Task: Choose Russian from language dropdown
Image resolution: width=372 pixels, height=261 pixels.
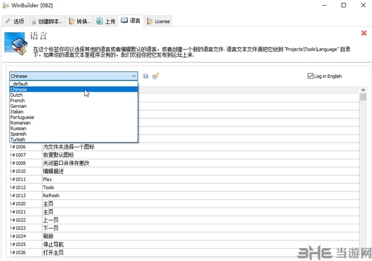Action: coord(74,128)
